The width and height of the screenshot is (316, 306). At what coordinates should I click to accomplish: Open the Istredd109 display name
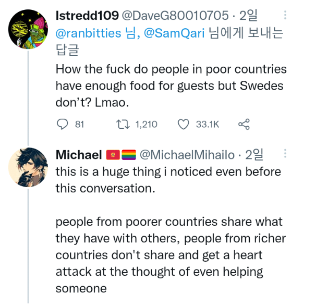[86, 16]
